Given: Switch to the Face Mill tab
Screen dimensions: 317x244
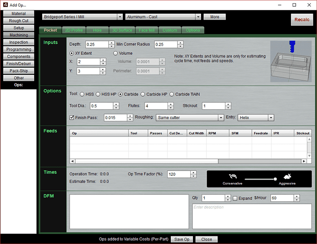Looking at the screenshot, I should coord(146,30).
